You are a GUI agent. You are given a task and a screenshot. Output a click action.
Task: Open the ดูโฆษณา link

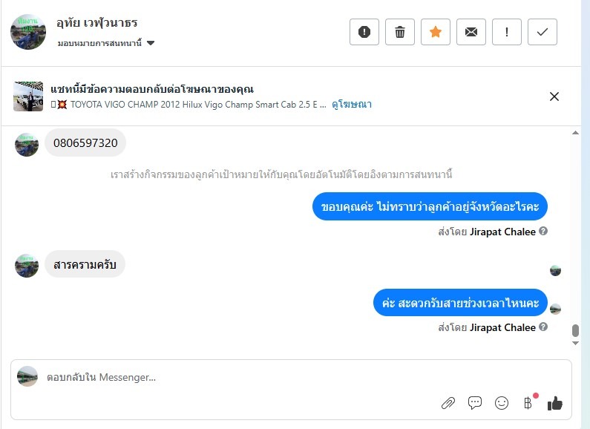point(352,104)
